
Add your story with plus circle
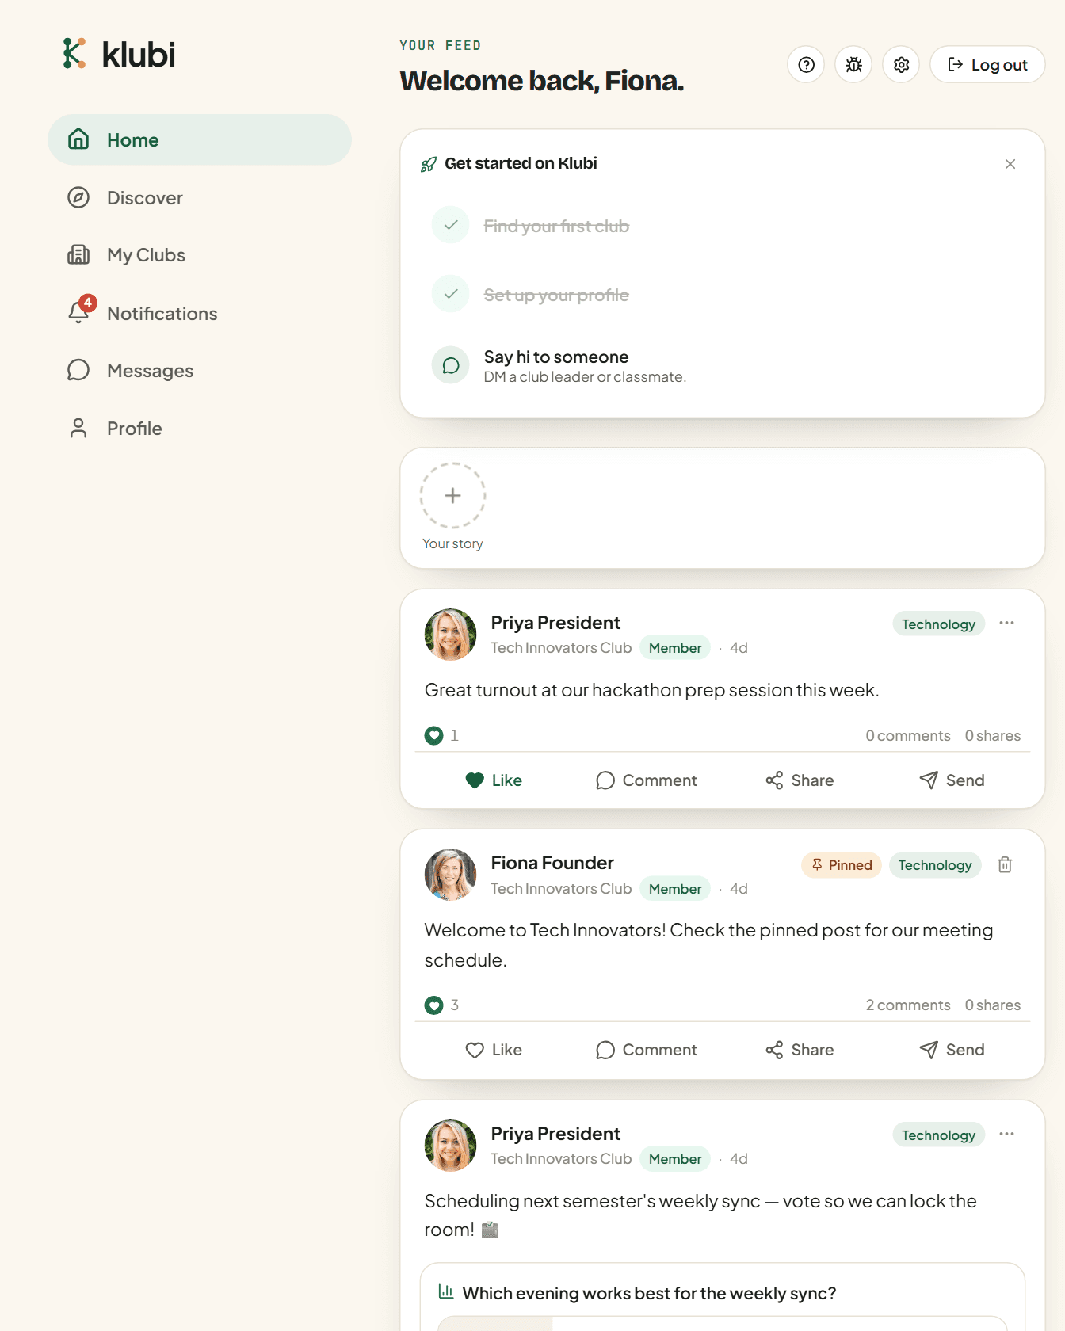pos(452,495)
